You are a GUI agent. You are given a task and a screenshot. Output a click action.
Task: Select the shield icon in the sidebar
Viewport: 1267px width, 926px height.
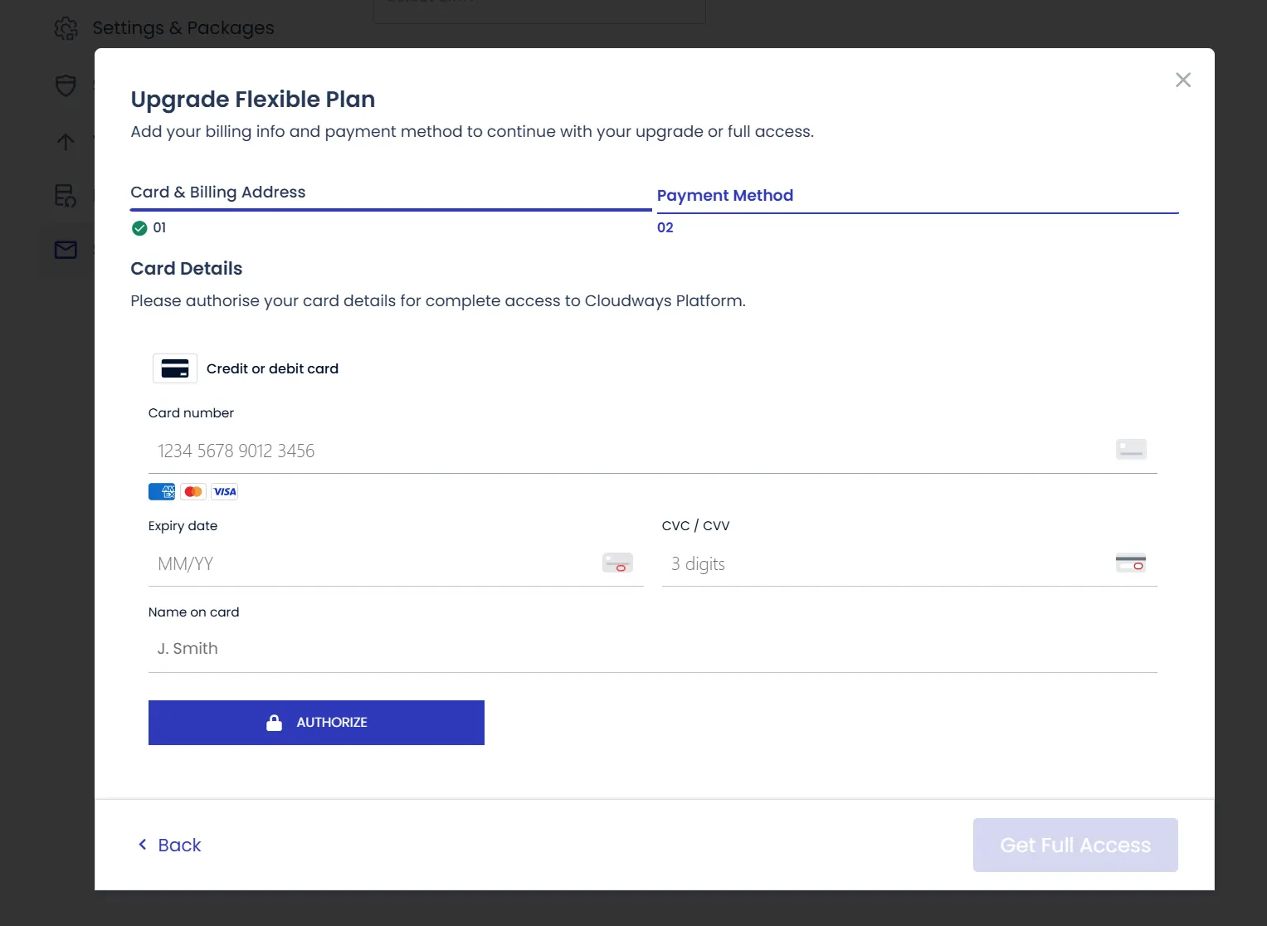pyautogui.click(x=66, y=85)
